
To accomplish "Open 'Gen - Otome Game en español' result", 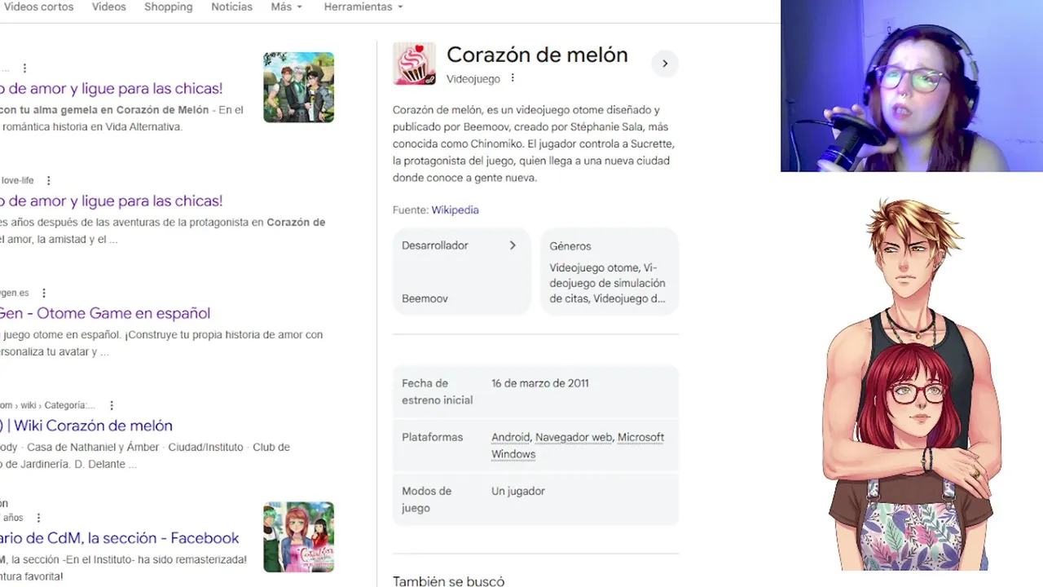I will 105,313.
